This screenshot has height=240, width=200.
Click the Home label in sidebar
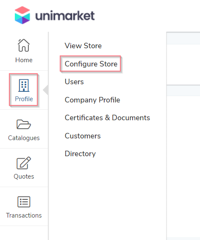24,60
